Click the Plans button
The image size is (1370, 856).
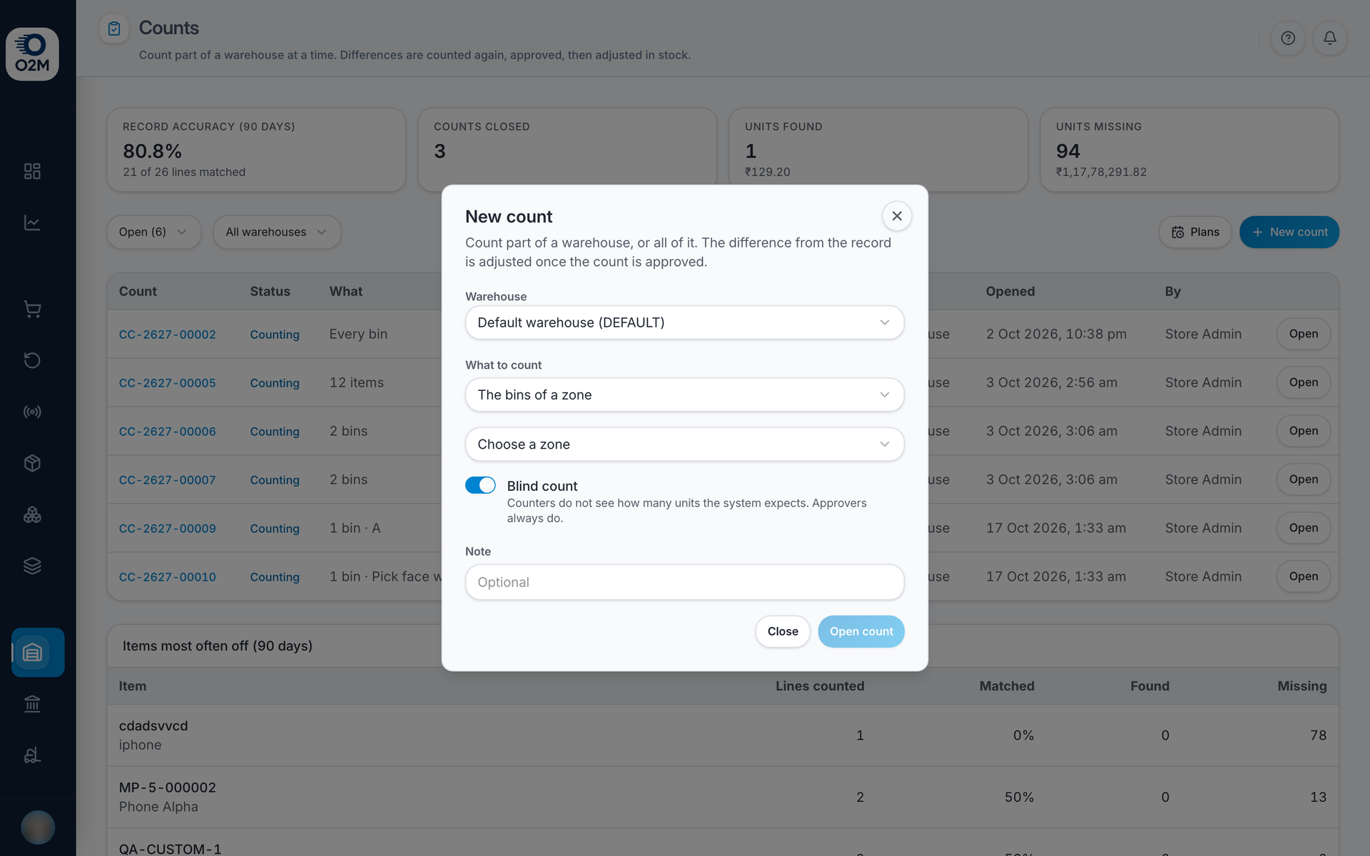pos(1195,232)
